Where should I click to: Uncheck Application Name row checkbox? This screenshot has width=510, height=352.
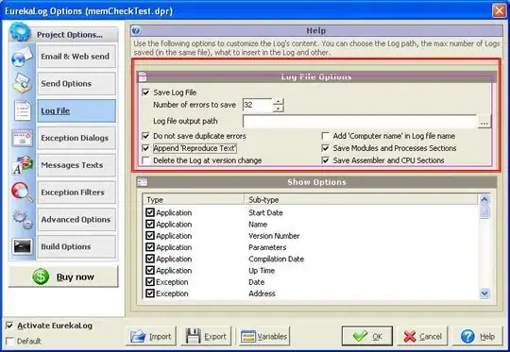(150, 224)
